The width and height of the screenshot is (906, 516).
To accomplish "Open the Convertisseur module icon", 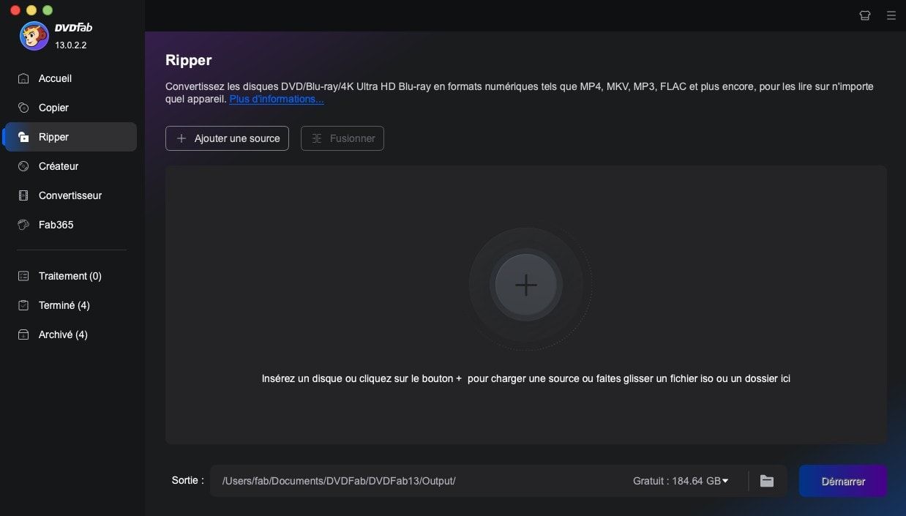I will (x=24, y=195).
